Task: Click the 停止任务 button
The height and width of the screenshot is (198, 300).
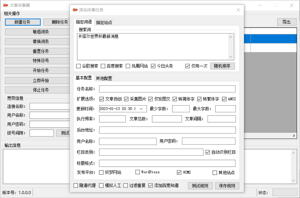Action: (x=37, y=90)
